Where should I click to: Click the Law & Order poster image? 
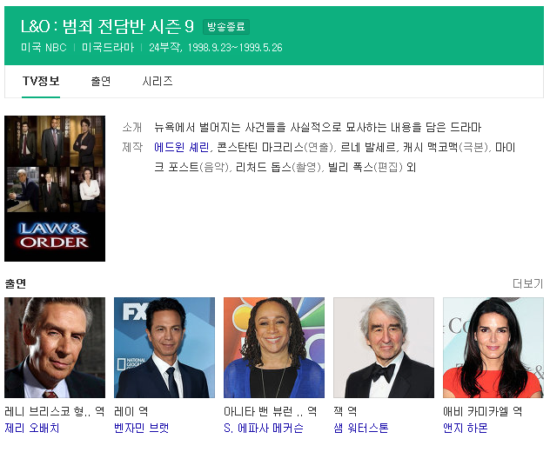55,189
